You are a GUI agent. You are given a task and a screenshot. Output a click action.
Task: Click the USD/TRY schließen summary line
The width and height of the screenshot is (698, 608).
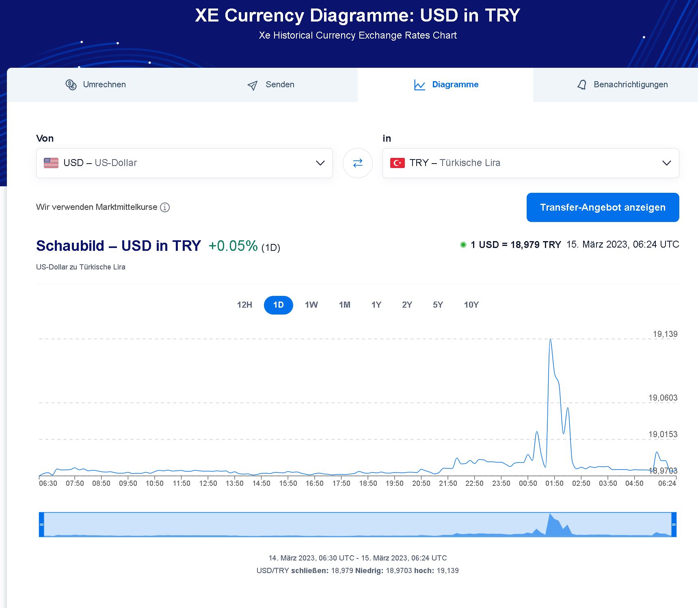coord(358,571)
